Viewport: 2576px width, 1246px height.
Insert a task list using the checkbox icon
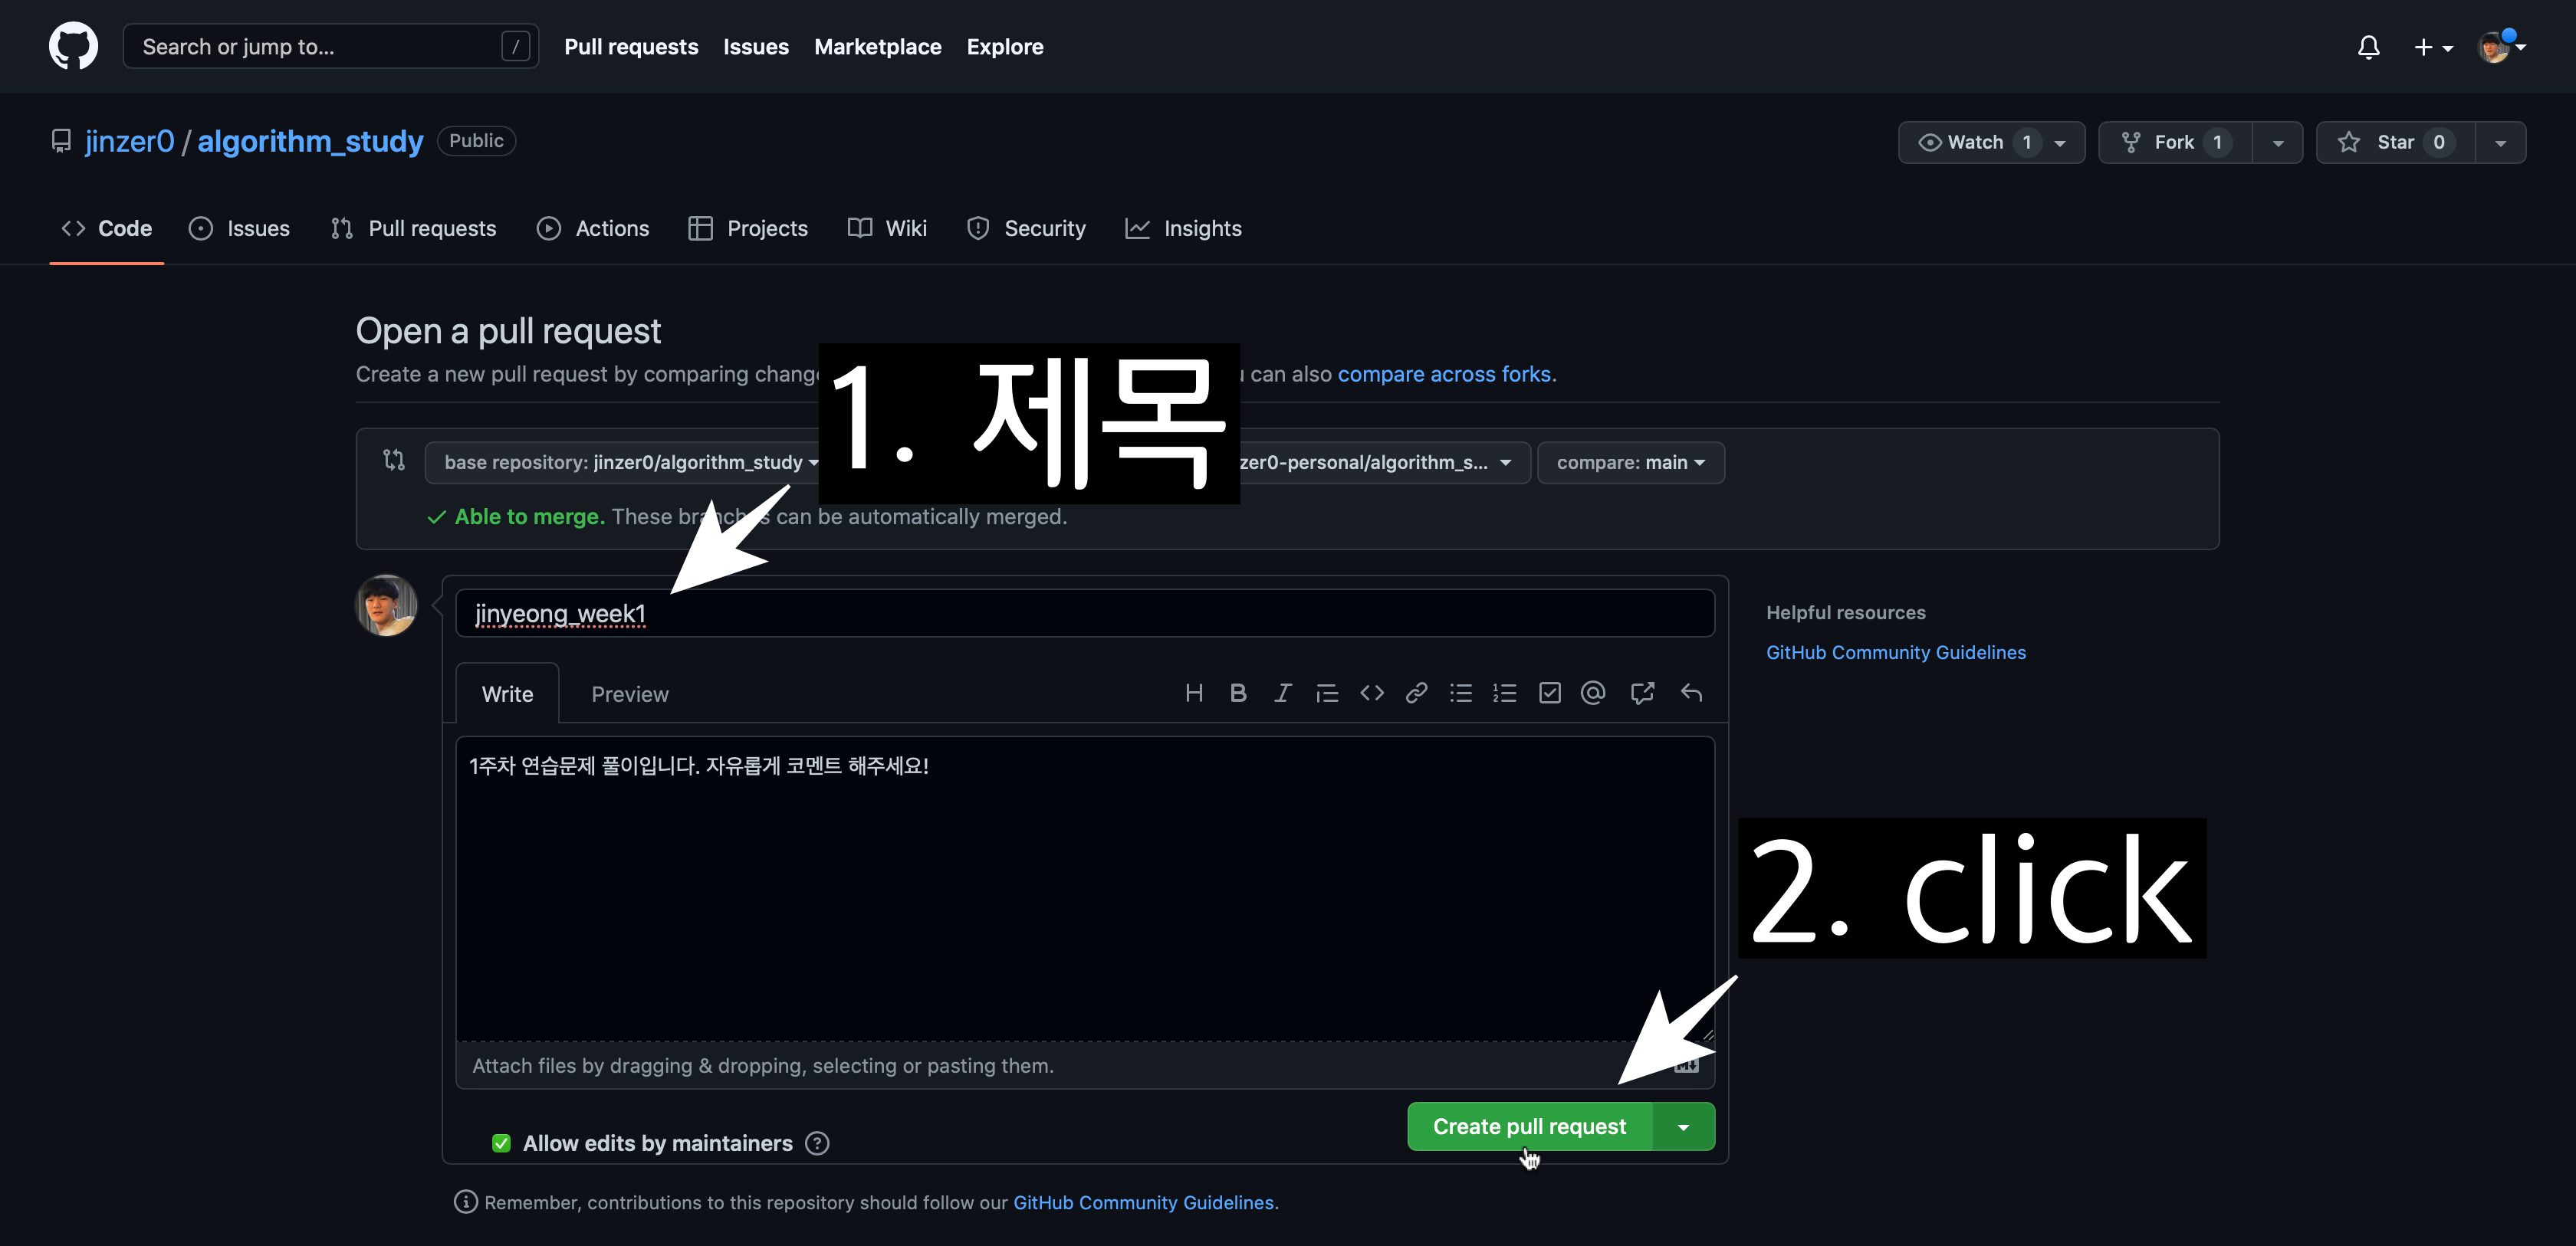coord(1549,693)
